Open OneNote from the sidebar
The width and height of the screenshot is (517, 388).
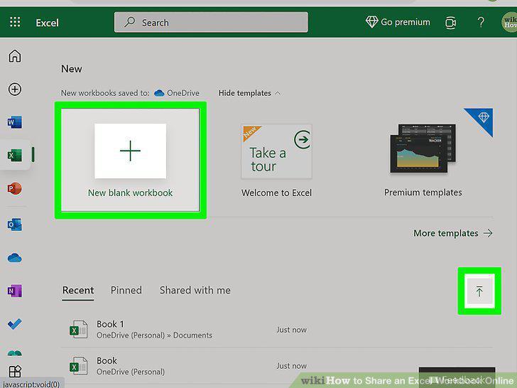pyautogui.click(x=14, y=291)
